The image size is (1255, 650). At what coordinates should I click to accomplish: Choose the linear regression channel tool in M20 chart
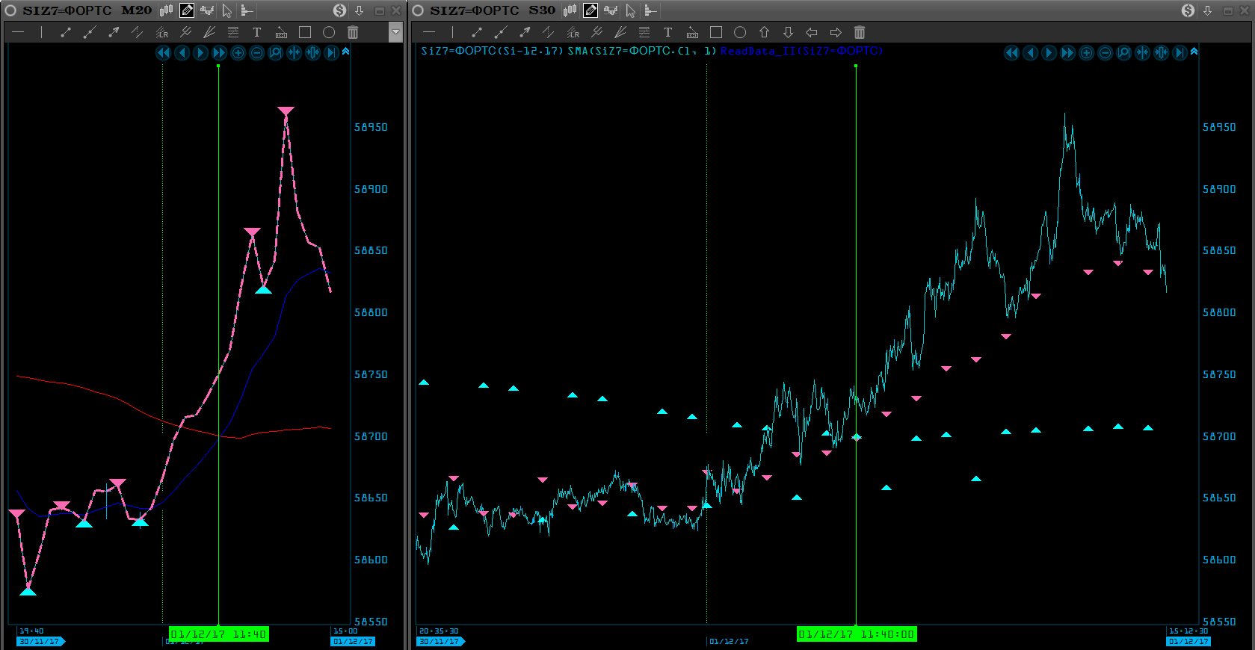pos(161,32)
